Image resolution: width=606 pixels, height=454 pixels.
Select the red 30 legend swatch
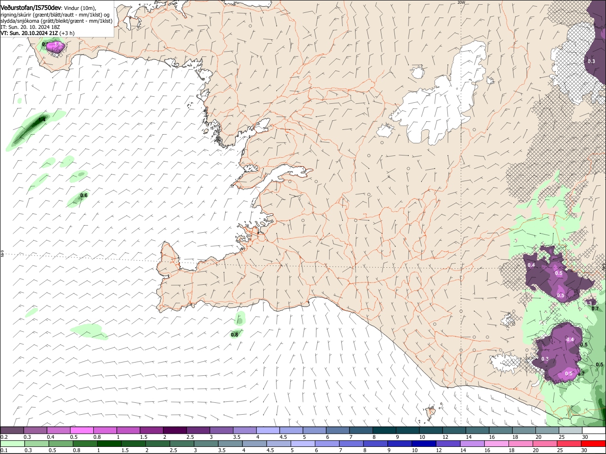pos(594,443)
